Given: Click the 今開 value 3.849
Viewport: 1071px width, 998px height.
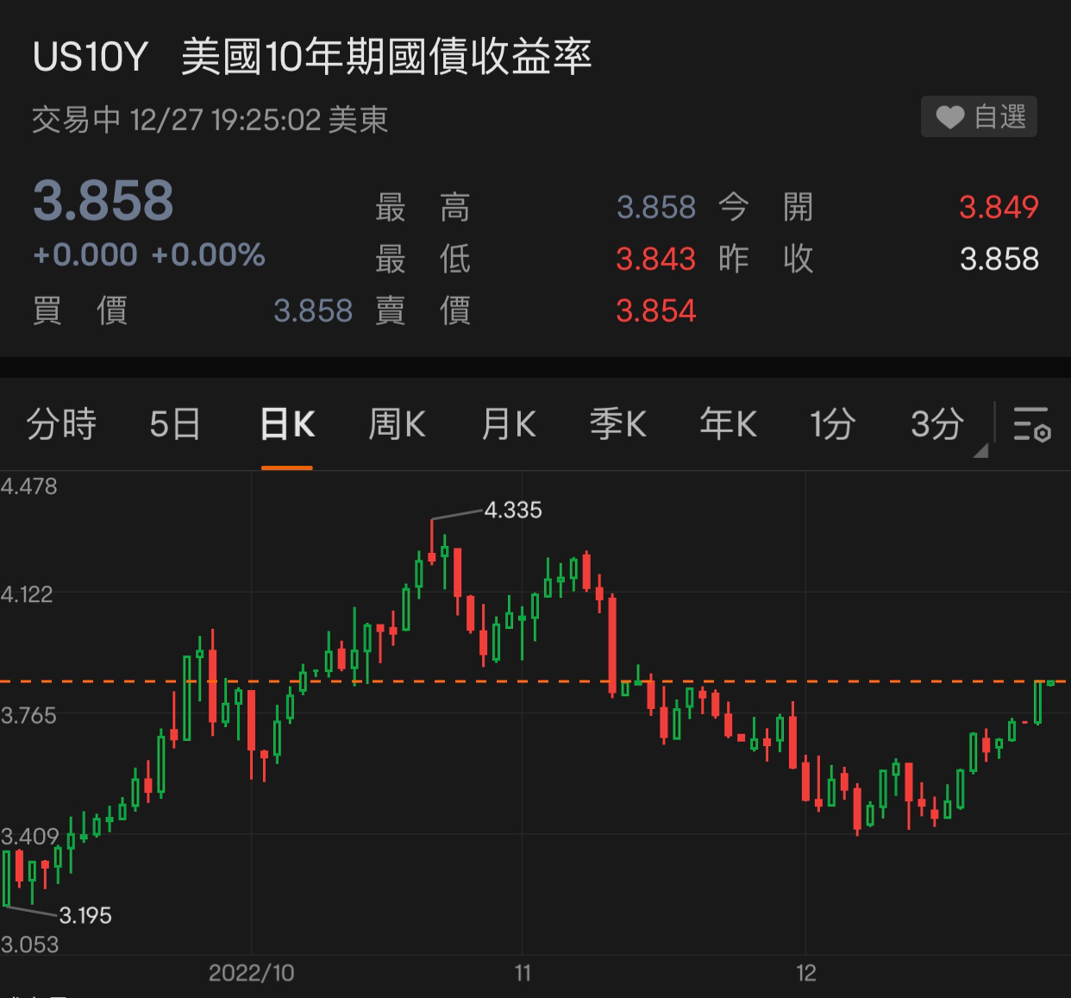Looking at the screenshot, I should [x=999, y=207].
